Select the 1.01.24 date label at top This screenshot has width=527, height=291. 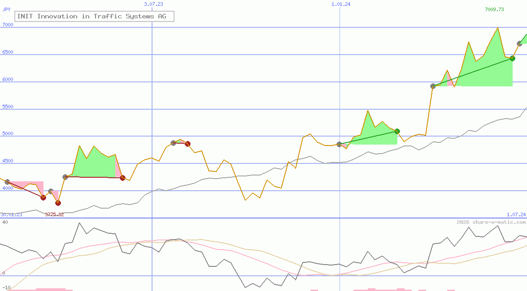pyautogui.click(x=341, y=4)
